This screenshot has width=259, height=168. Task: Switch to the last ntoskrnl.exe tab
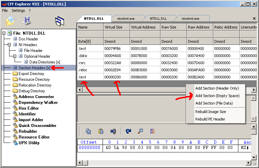191,19
